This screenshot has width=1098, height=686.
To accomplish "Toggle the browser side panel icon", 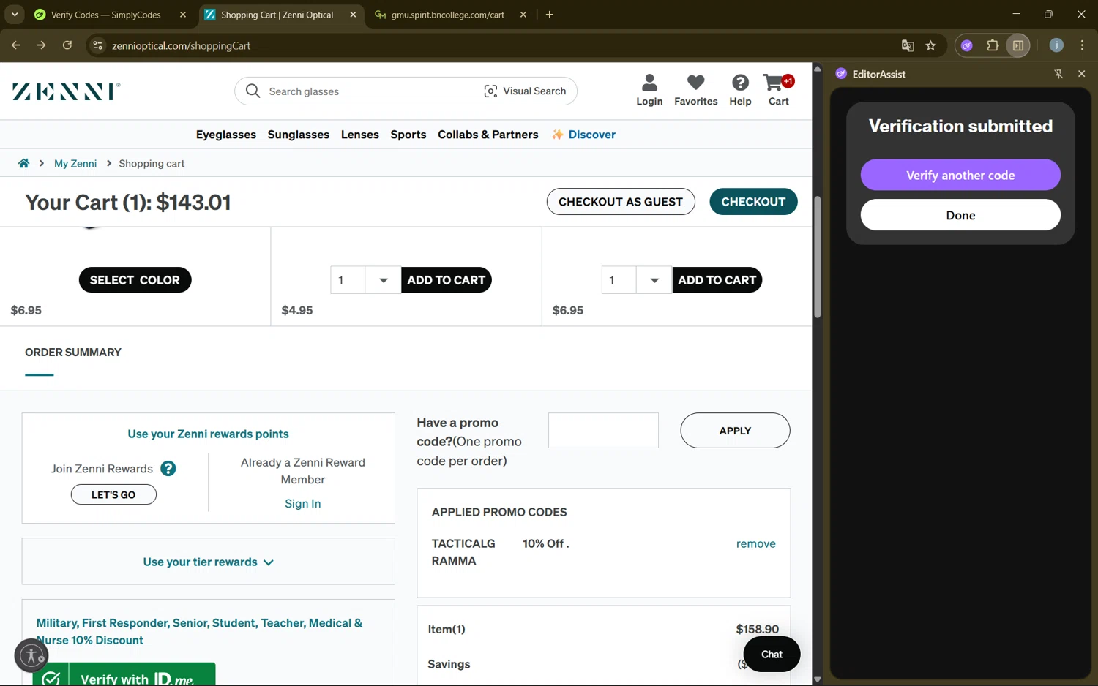I will [1018, 45].
